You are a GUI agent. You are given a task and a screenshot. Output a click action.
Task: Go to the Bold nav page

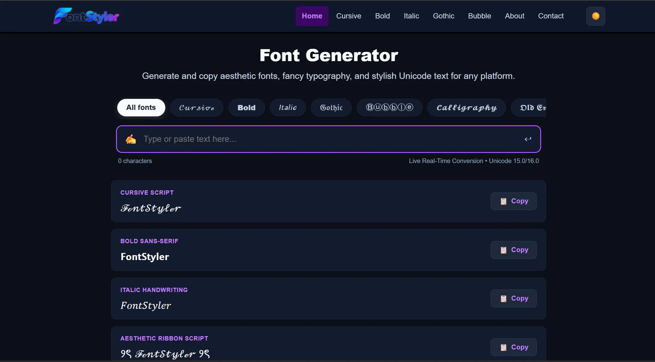point(382,16)
